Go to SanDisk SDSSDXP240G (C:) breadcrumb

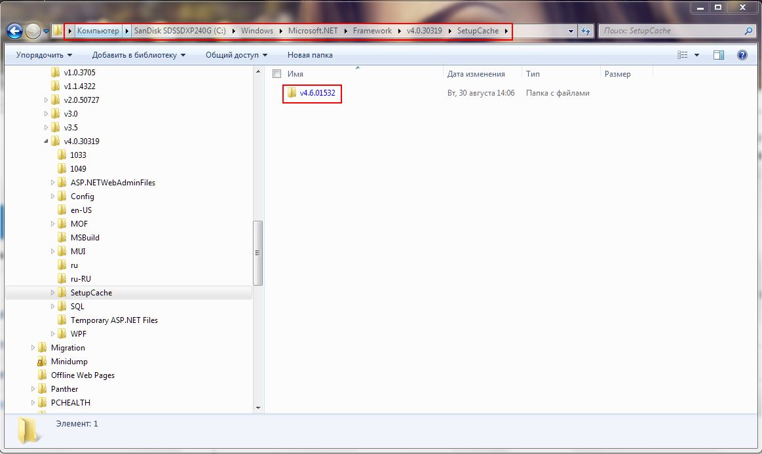point(180,31)
